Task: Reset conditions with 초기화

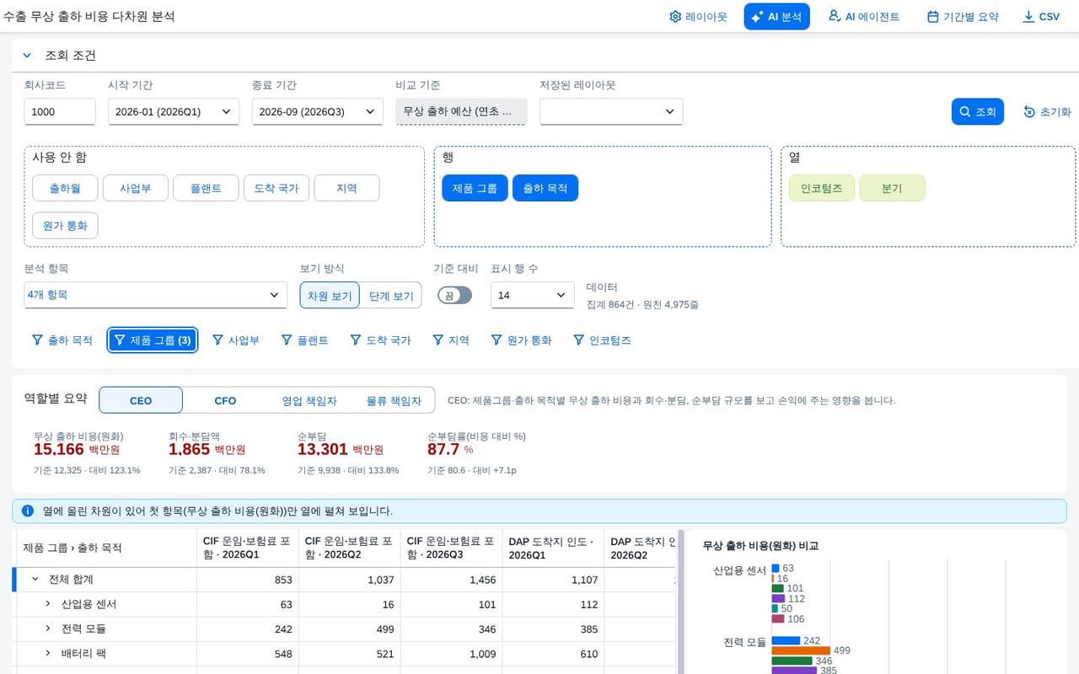Action: (1047, 112)
